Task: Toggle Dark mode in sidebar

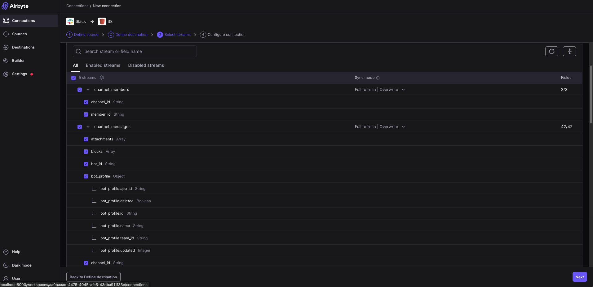Action: 22,265
